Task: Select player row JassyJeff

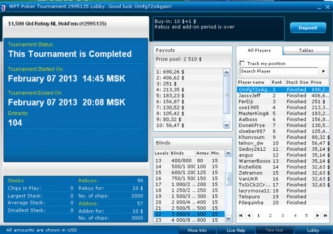Action: pyautogui.click(x=283, y=96)
